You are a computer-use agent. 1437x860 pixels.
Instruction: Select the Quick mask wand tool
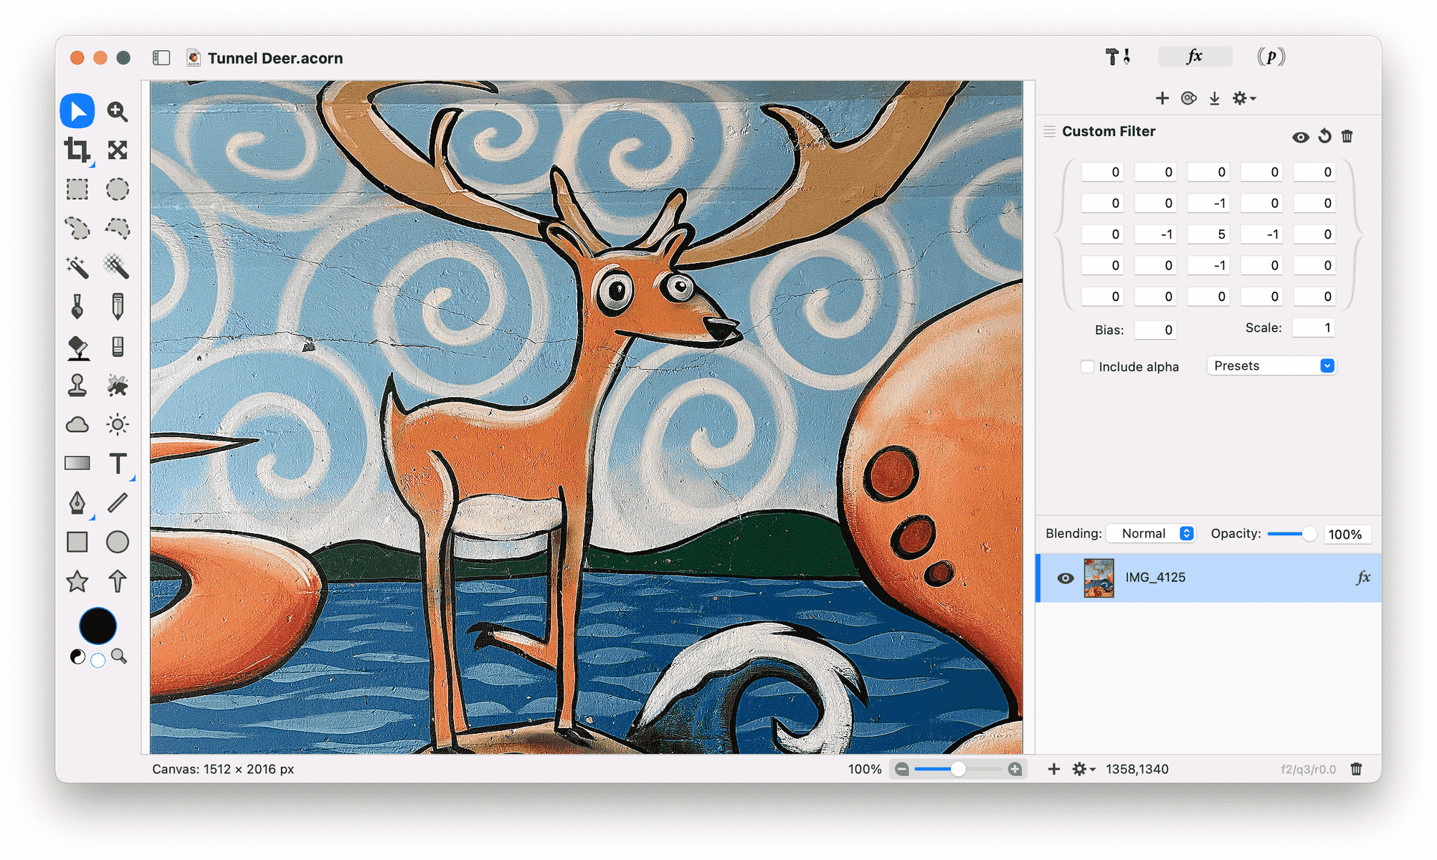tap(118, 267)
